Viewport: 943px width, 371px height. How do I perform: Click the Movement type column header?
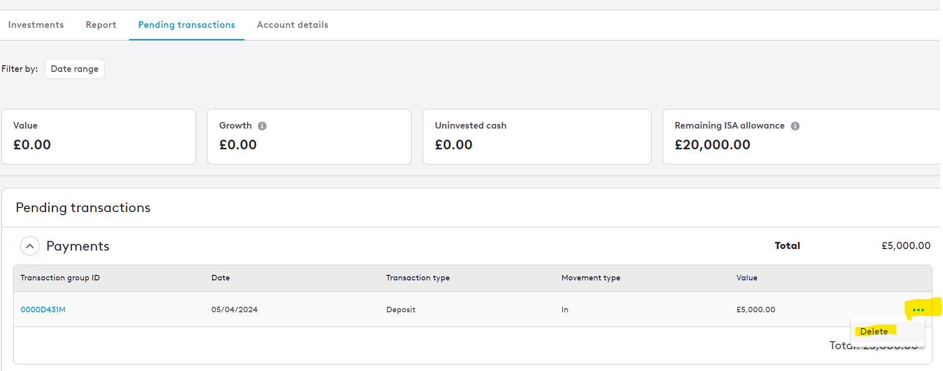(591, 278)
